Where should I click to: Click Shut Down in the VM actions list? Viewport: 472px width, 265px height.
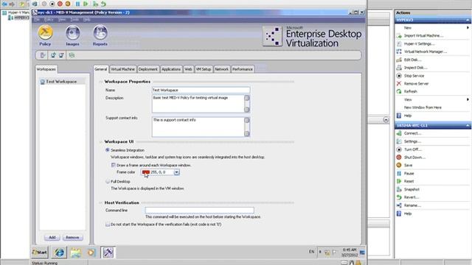click(414, 158)
